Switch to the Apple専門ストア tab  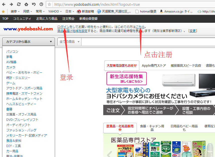(x=154, y=66)
